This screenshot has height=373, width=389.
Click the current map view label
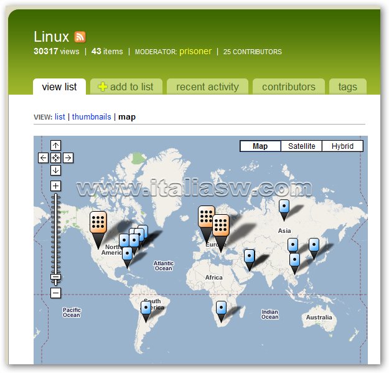coord(127,117)
